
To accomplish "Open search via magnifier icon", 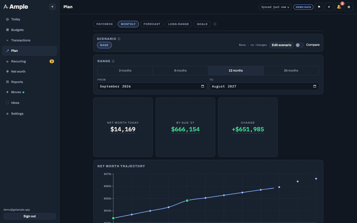I will pyautogui.click(x=329, y=7).
